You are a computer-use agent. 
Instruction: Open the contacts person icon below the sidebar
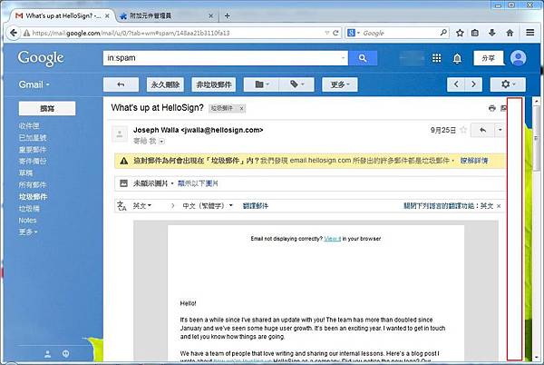47,354
